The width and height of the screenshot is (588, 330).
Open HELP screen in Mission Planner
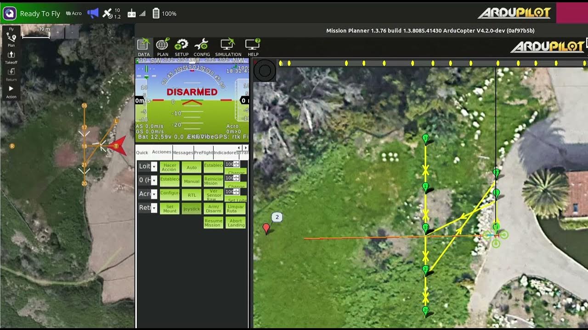pyautogui.click(x=253, y=47)
